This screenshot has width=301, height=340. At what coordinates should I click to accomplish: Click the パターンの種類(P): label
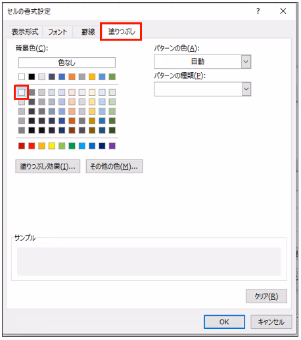[x=179, y=75]
